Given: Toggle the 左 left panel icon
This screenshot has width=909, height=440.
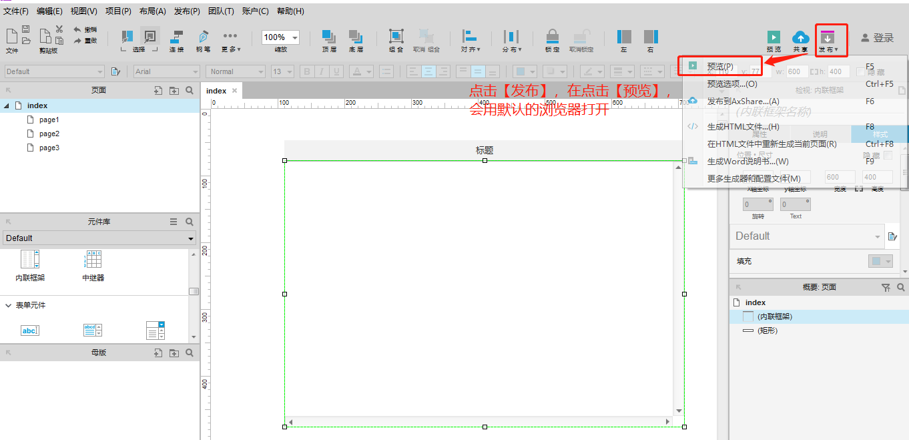Looking at the screenshot, I should (x=624, y=37).
